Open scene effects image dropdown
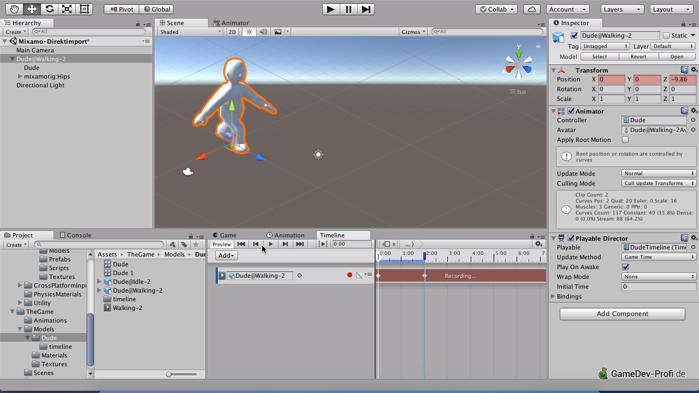 click(x=281, y=32)
